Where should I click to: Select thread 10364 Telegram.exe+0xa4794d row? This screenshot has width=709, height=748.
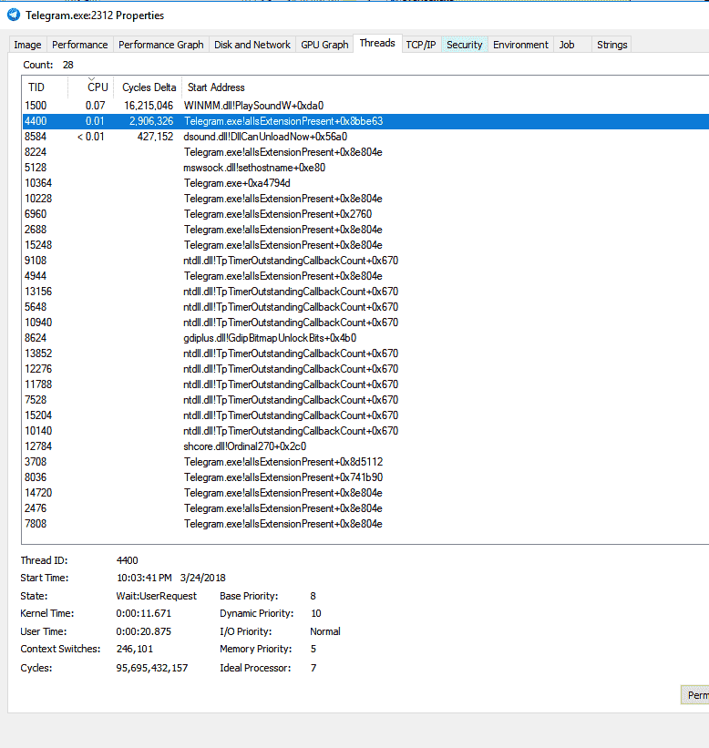pos(365,183)
